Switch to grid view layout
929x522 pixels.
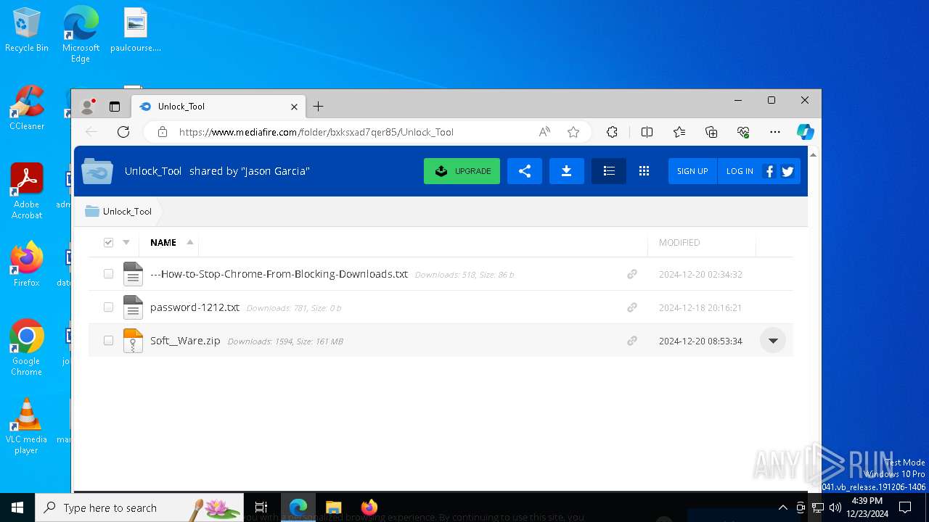pos(644,171)
